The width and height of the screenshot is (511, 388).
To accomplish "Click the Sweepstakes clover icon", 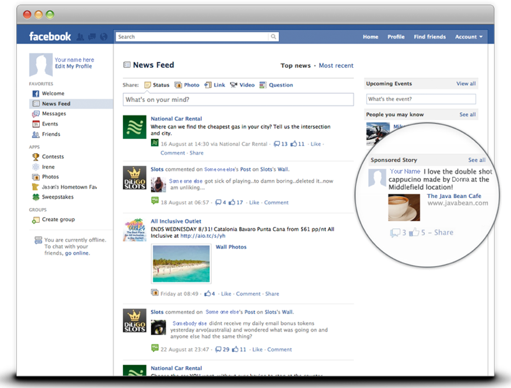I will tap(36, 197).
